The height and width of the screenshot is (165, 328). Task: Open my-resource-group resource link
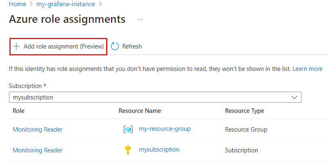tap(165, 129)
